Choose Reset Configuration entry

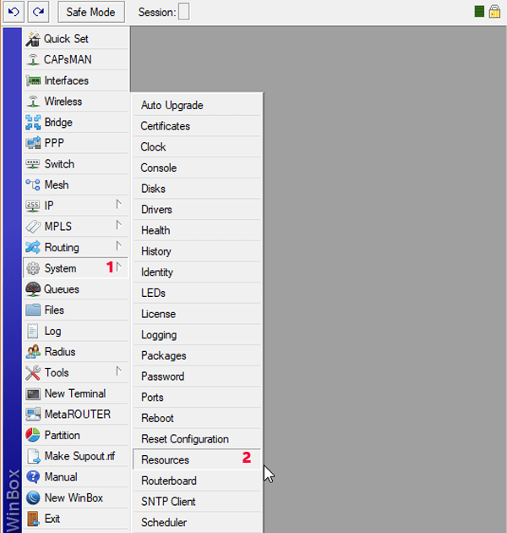coord(197,439)
